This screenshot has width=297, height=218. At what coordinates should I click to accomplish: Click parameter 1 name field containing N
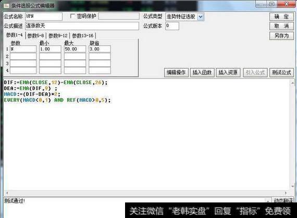click(23, 49)
